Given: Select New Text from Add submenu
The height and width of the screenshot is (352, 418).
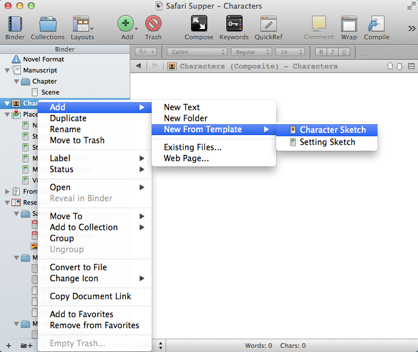Looking at the screenshot, I should [x=214, y=107].
